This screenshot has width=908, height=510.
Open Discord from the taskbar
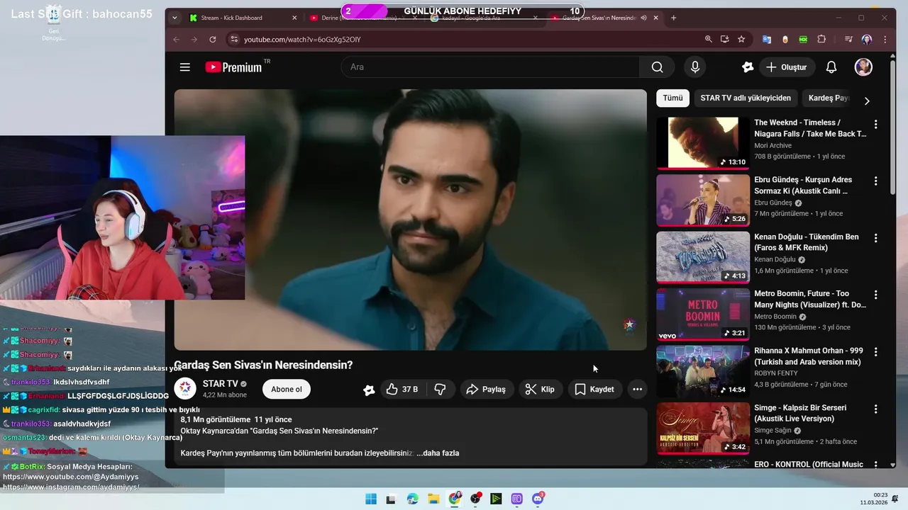click(538, 499)
